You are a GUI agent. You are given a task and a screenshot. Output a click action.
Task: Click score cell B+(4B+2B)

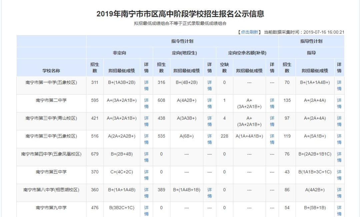(x=186, y=83)
